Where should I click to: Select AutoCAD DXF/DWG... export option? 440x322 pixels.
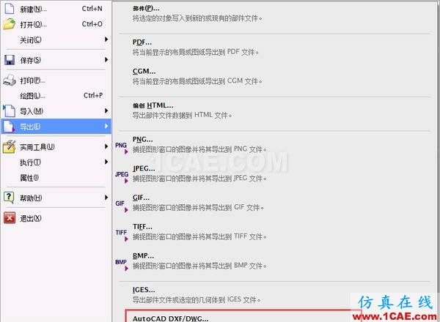click(x=171, y=318)
